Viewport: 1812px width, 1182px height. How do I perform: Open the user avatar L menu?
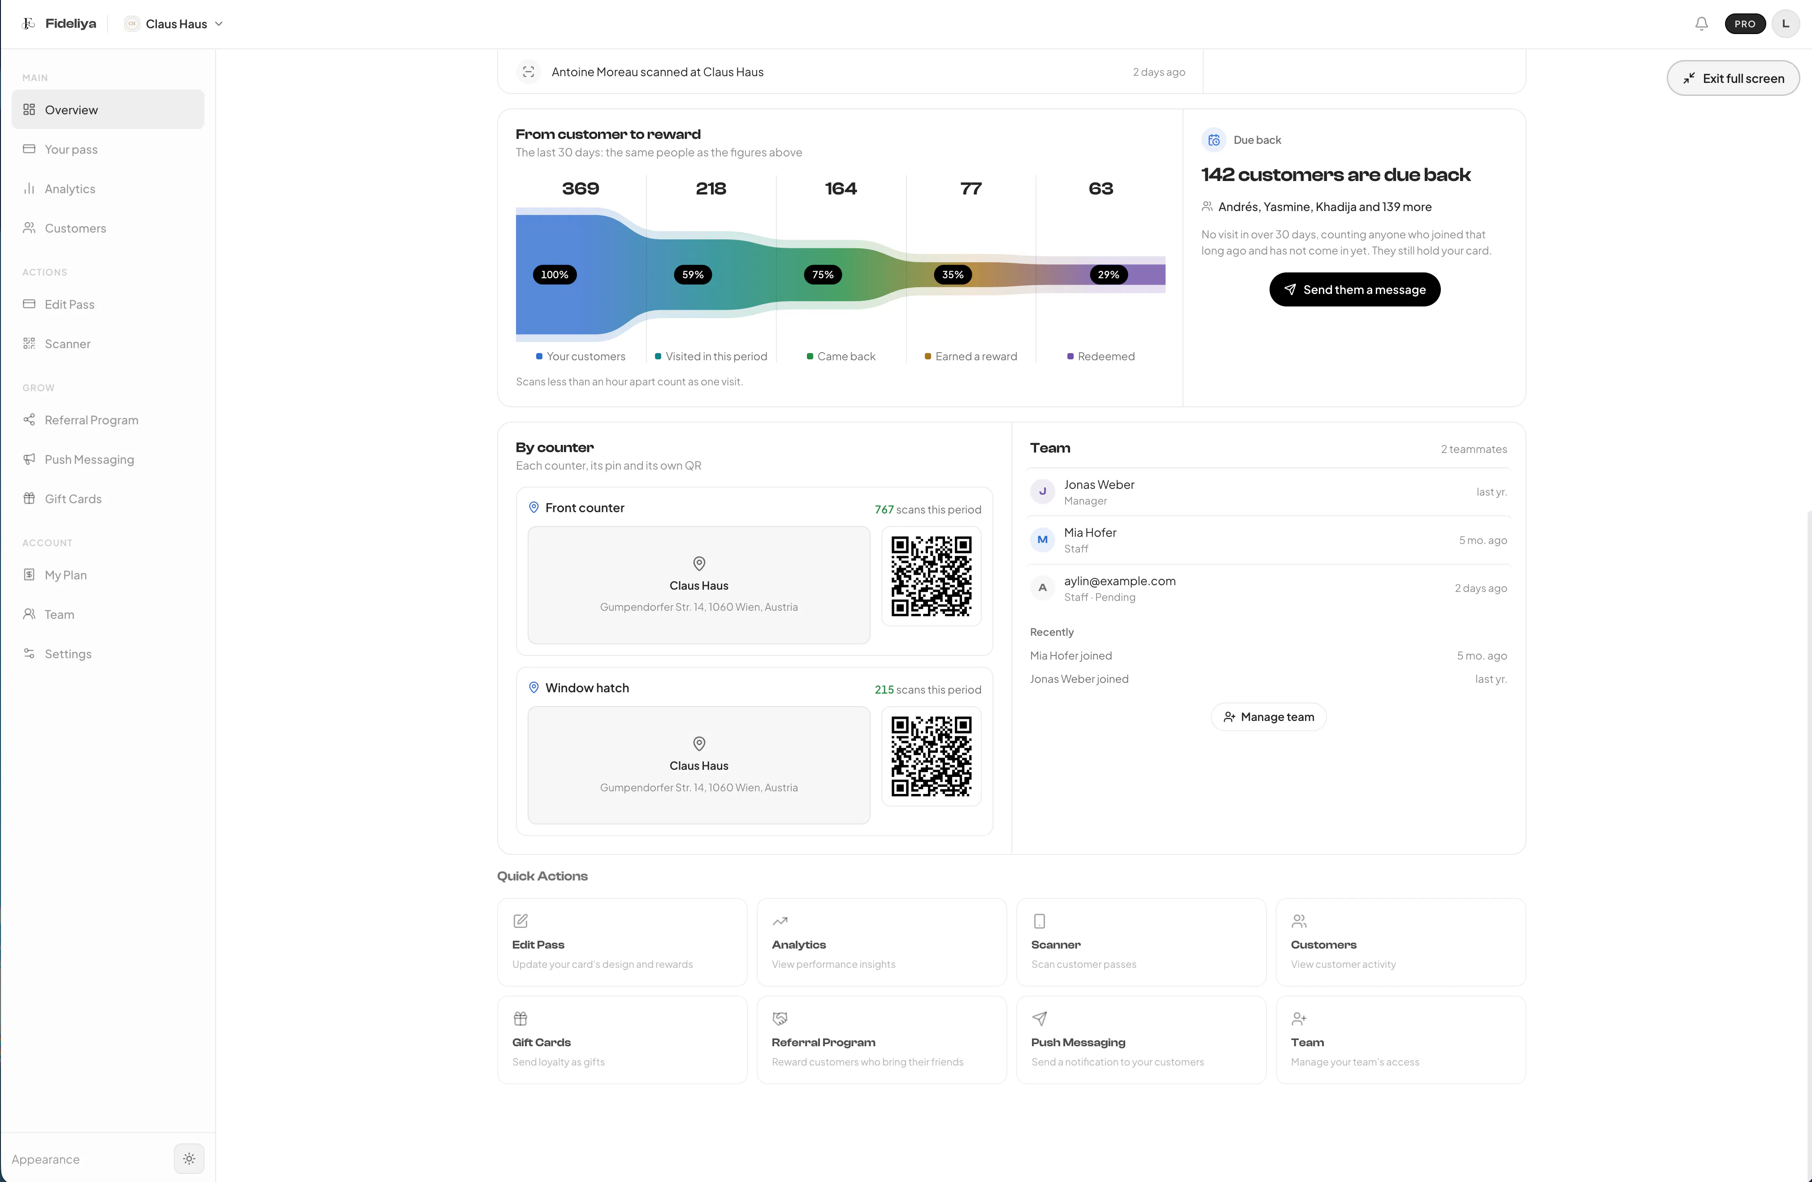coord(1786,24)
